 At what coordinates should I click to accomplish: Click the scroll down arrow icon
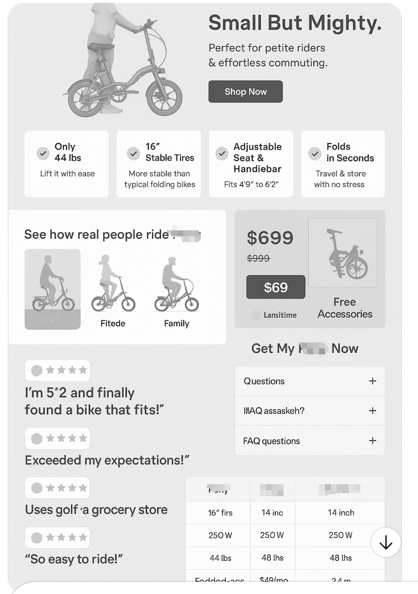[386, 542]
